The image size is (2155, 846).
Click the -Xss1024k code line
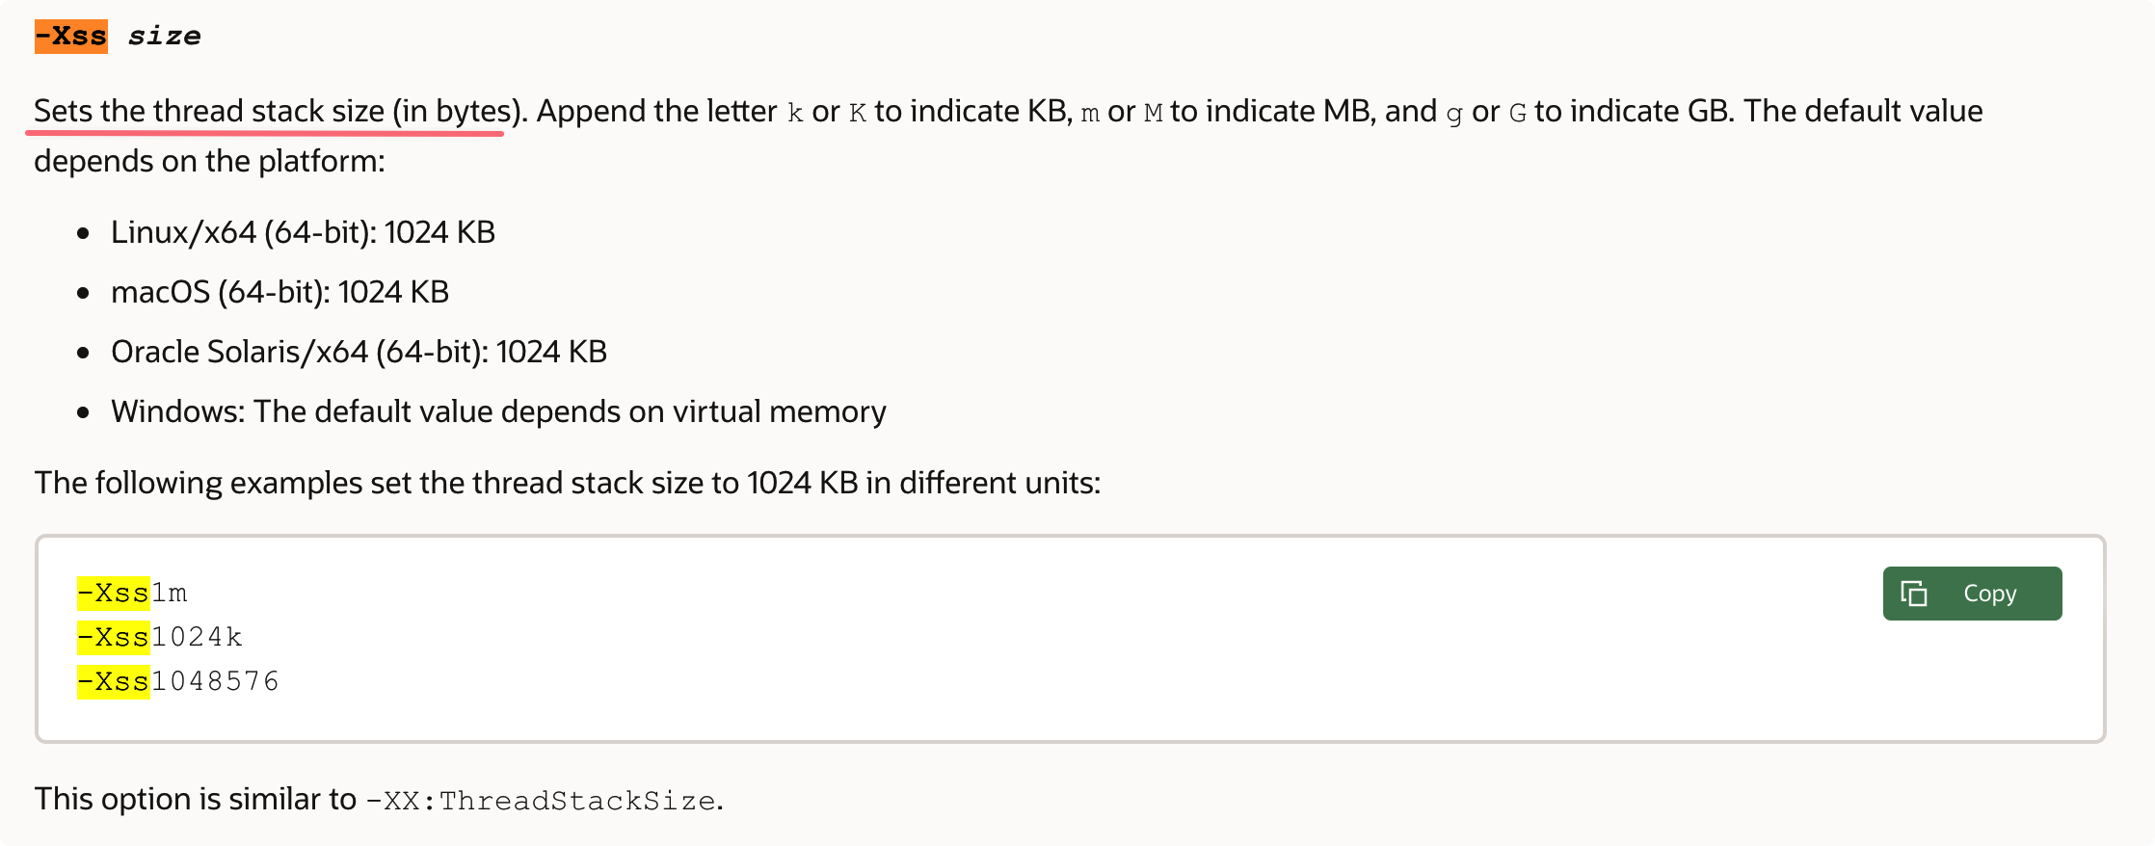coord(159,637)
